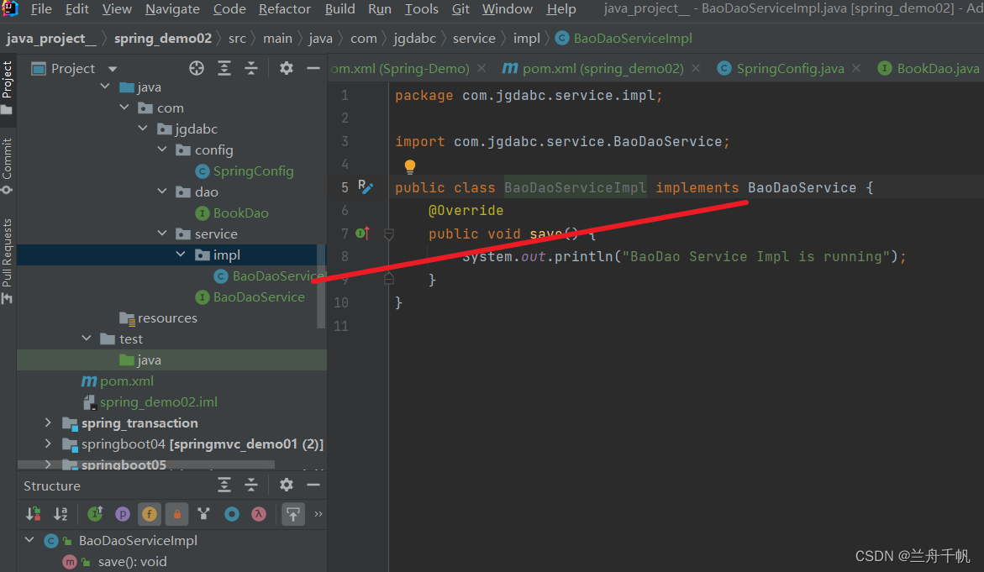984x572 pixels.
Task: Open the Build menu
Action: coord(339,8)
